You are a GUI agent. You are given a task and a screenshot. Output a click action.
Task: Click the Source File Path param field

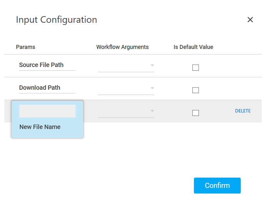(x=47, y=65)
